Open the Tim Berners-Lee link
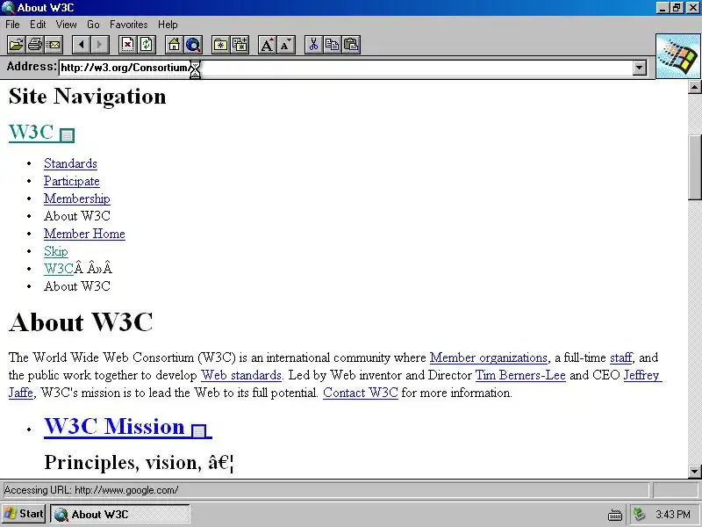 (x=520, y=375)
